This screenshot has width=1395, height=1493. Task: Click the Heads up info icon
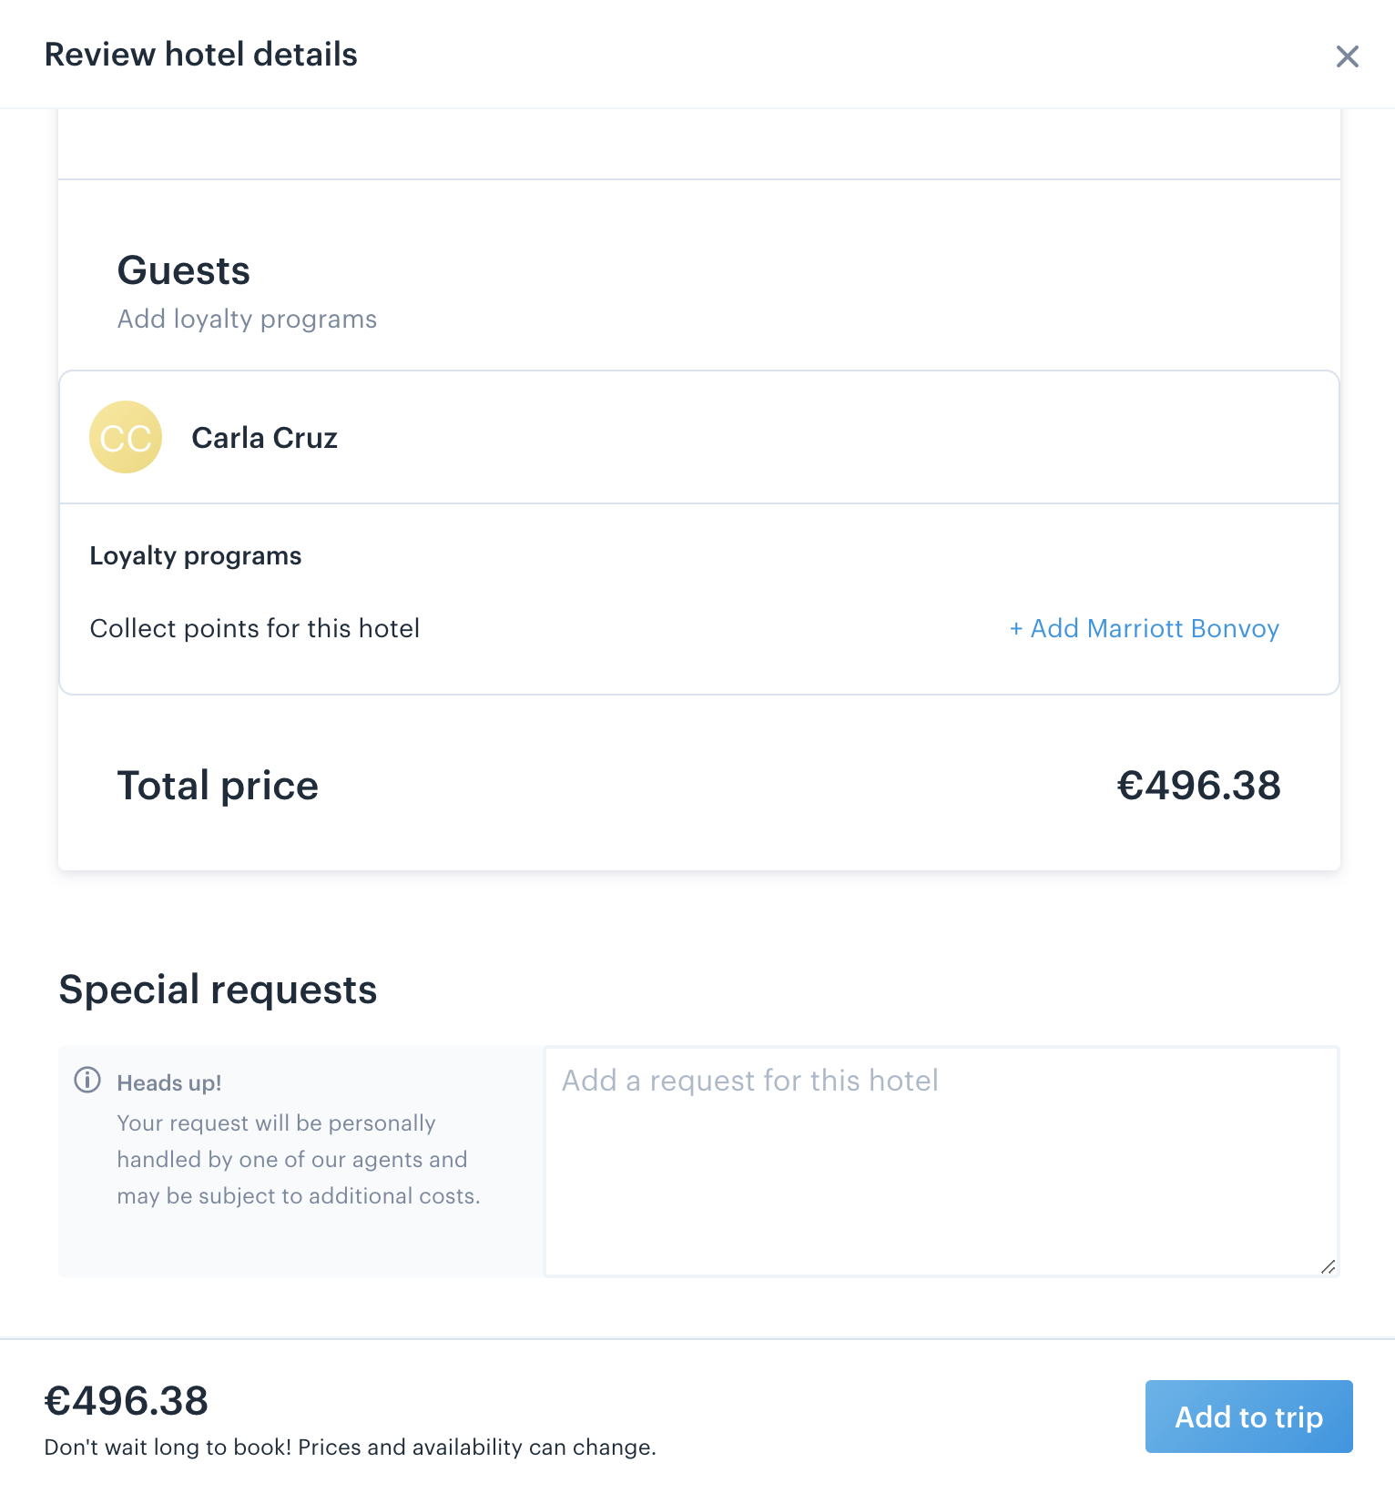87,1081
